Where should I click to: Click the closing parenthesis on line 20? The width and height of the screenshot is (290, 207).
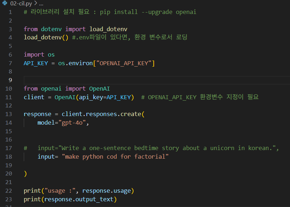point(25,174)
